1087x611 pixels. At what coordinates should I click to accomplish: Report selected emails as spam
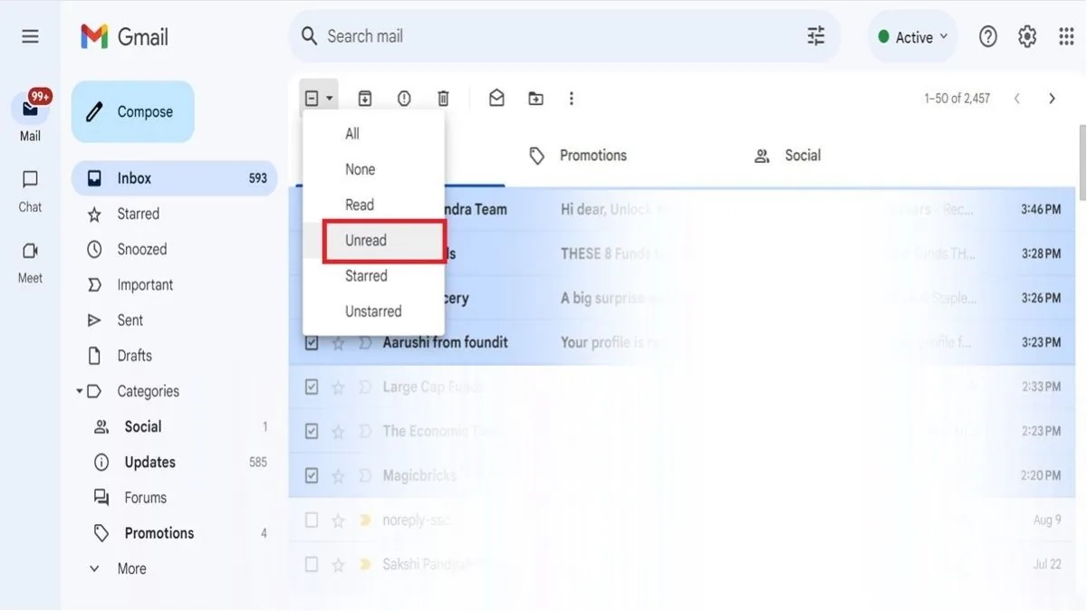click(404, 98)
